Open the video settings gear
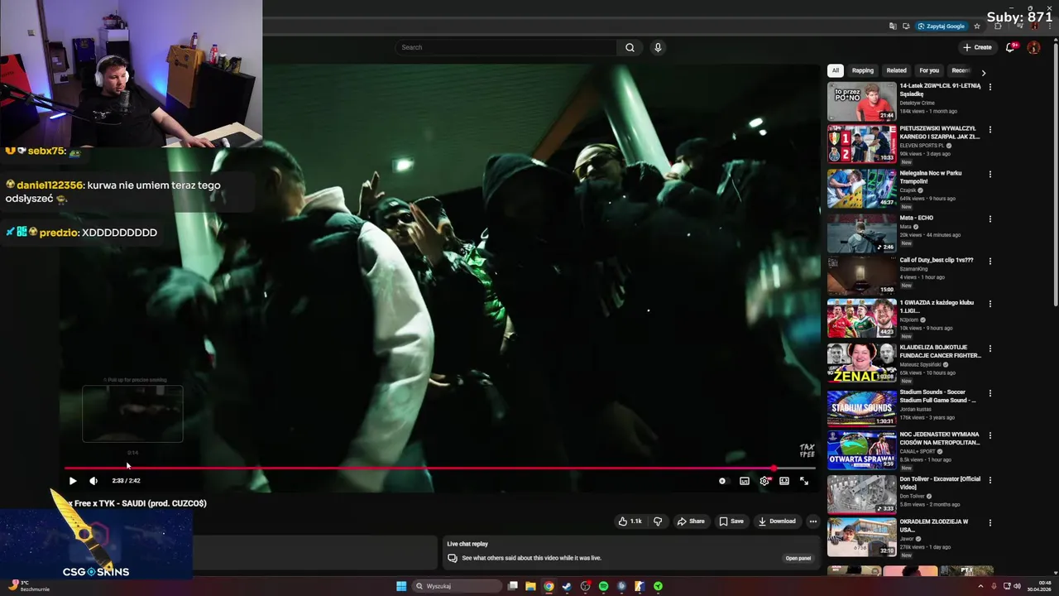 pos(764,481)
